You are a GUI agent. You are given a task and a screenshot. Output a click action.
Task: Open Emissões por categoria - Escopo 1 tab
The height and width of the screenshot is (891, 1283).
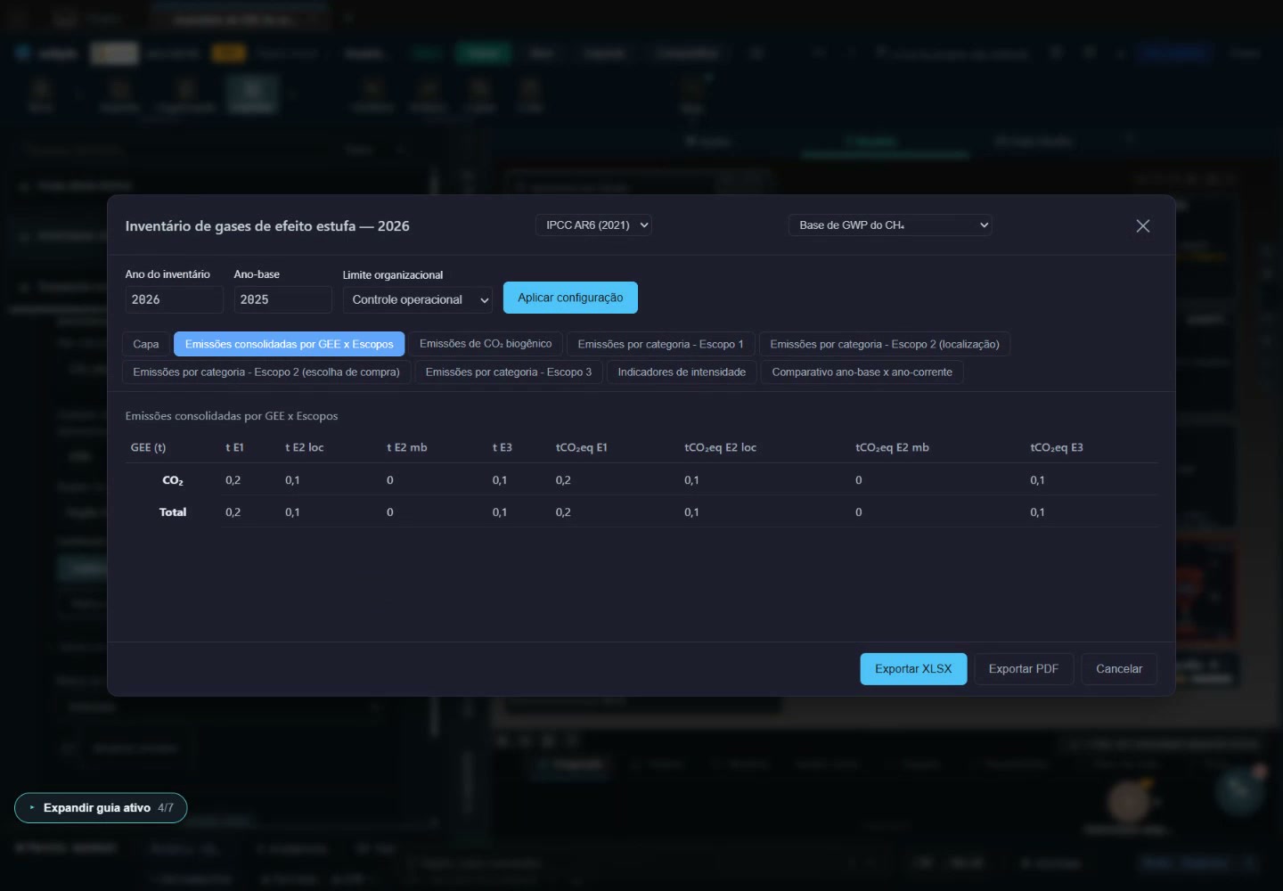coord(660,344)
